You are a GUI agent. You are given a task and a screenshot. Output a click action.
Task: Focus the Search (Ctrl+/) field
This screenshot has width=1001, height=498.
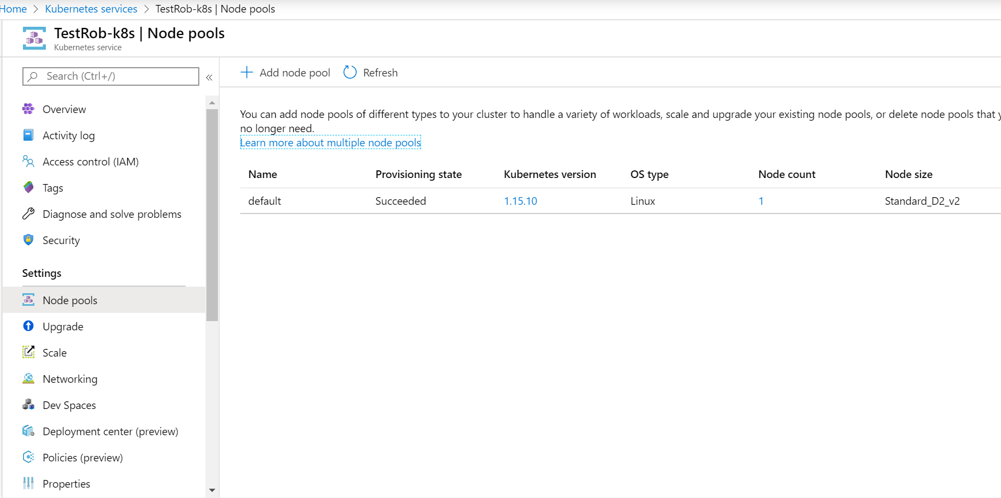point(111,76)
